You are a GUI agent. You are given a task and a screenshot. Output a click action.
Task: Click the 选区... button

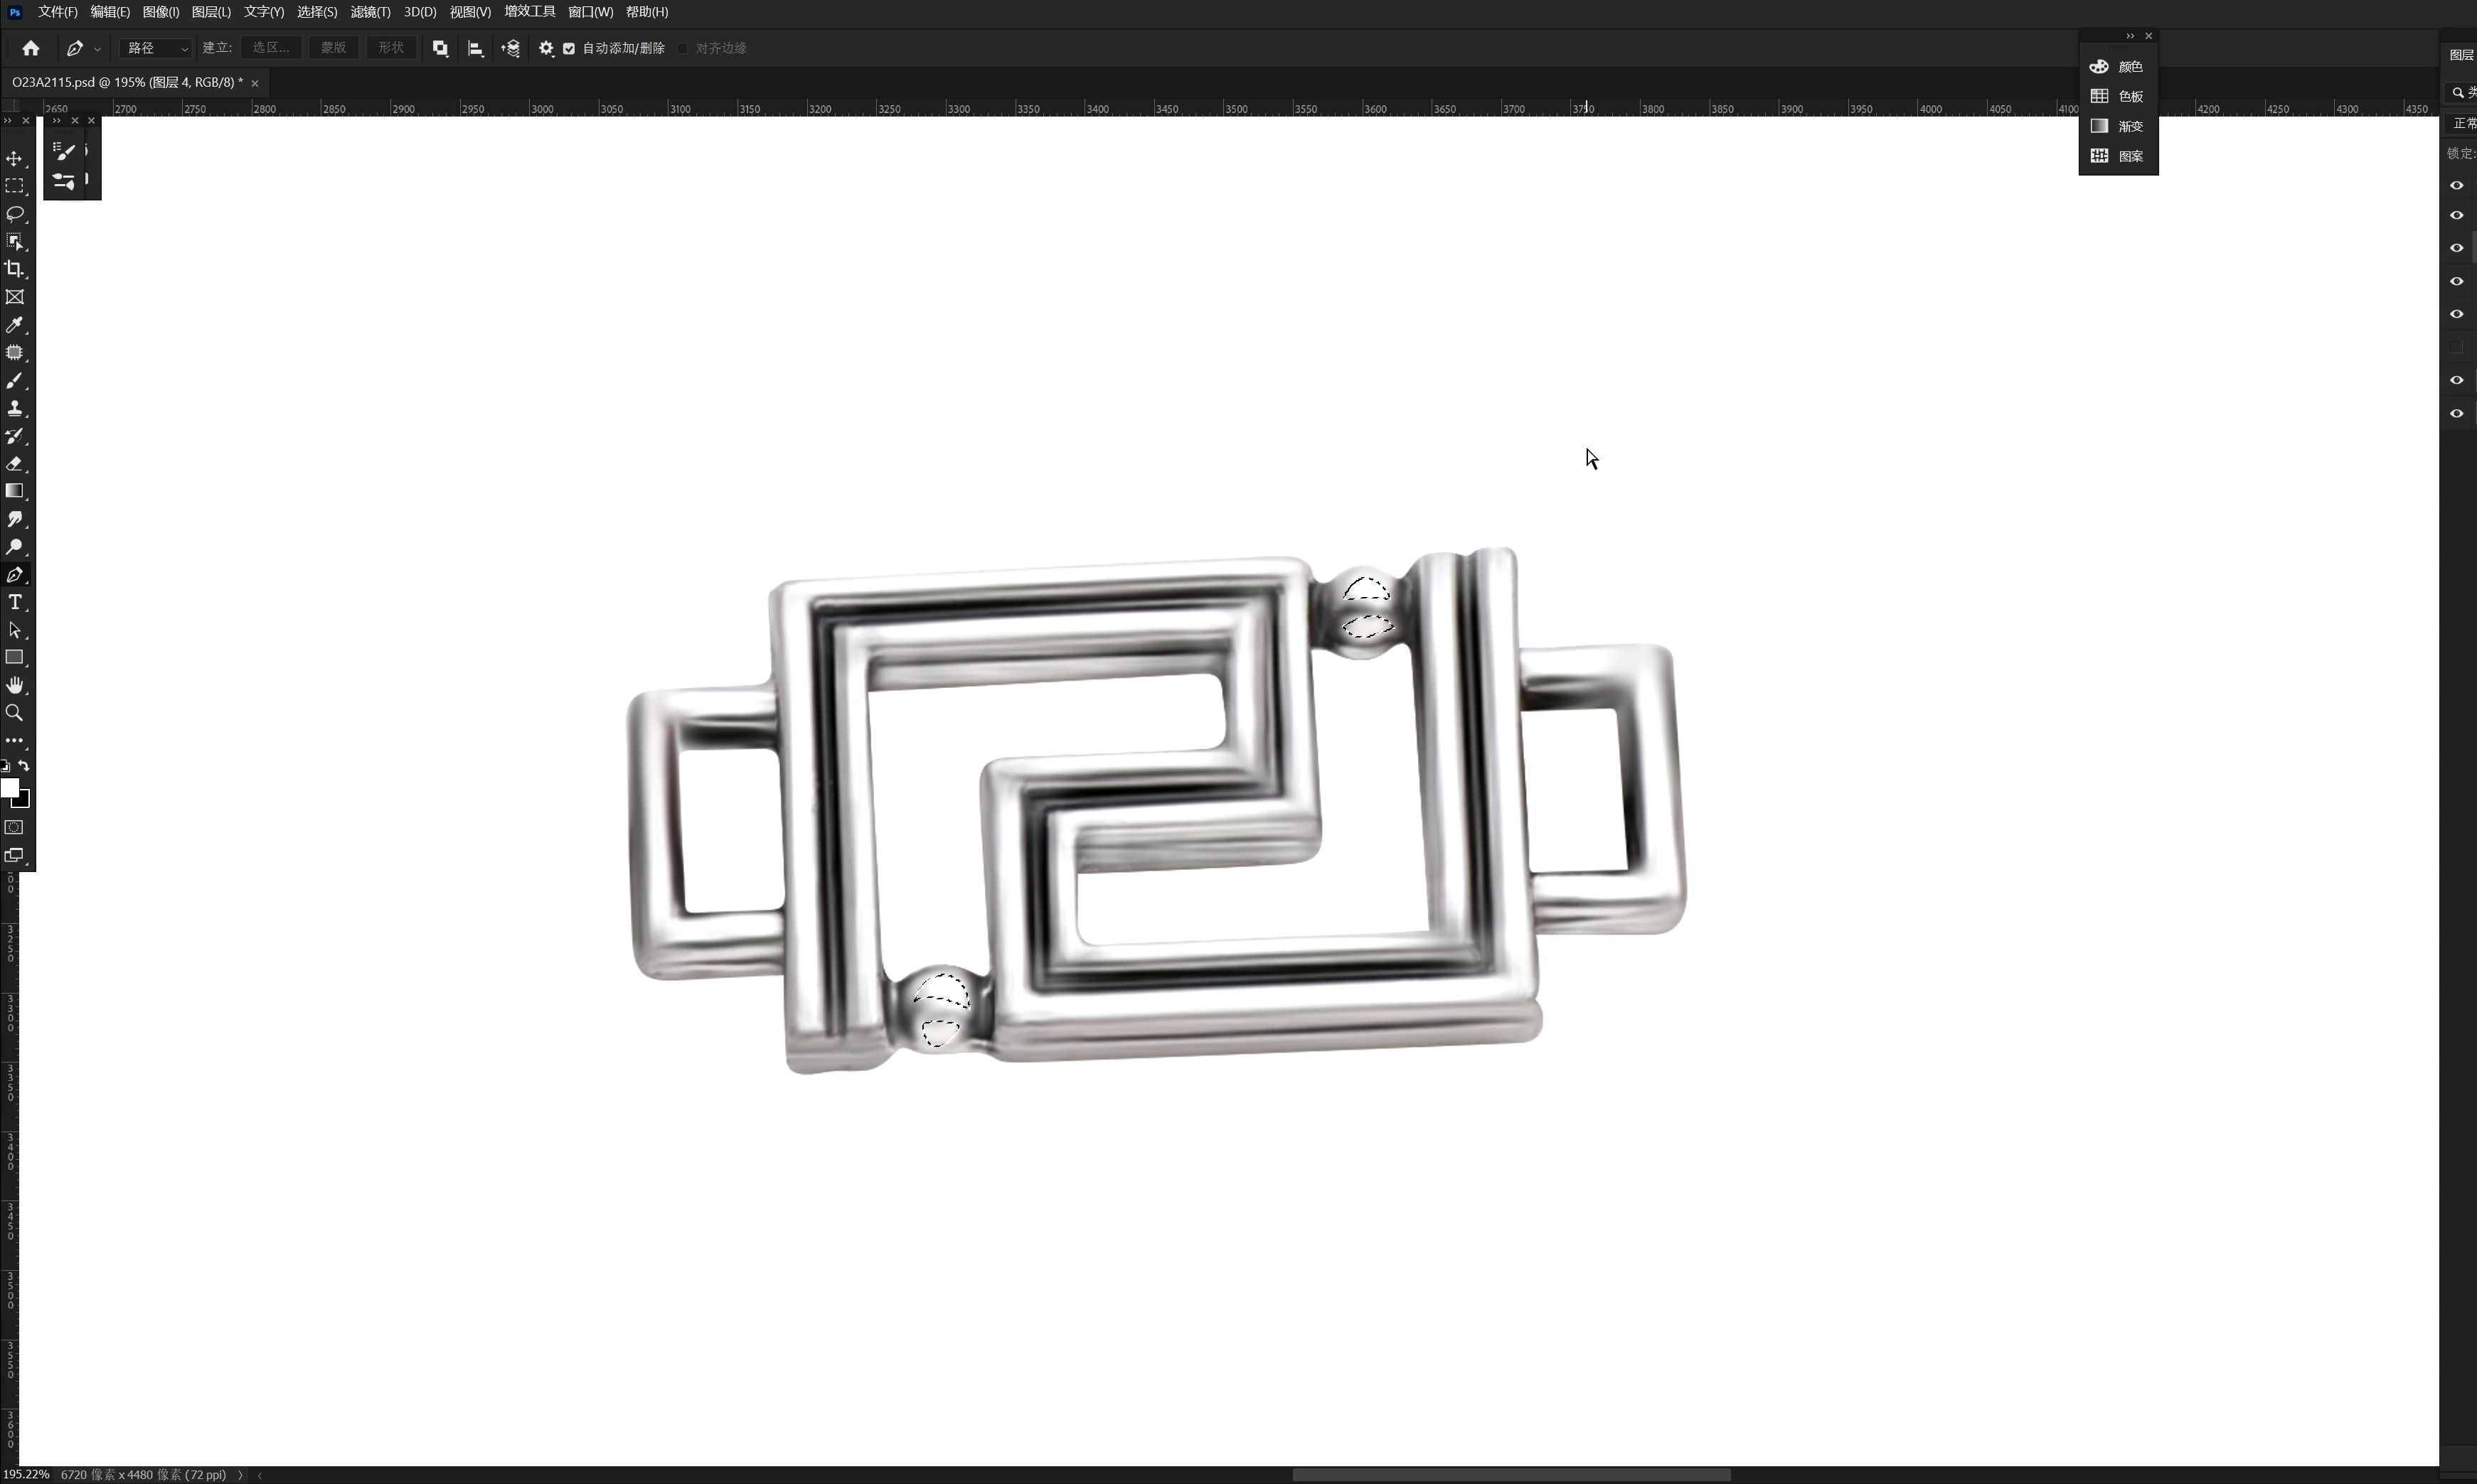(x=271, y=48)
